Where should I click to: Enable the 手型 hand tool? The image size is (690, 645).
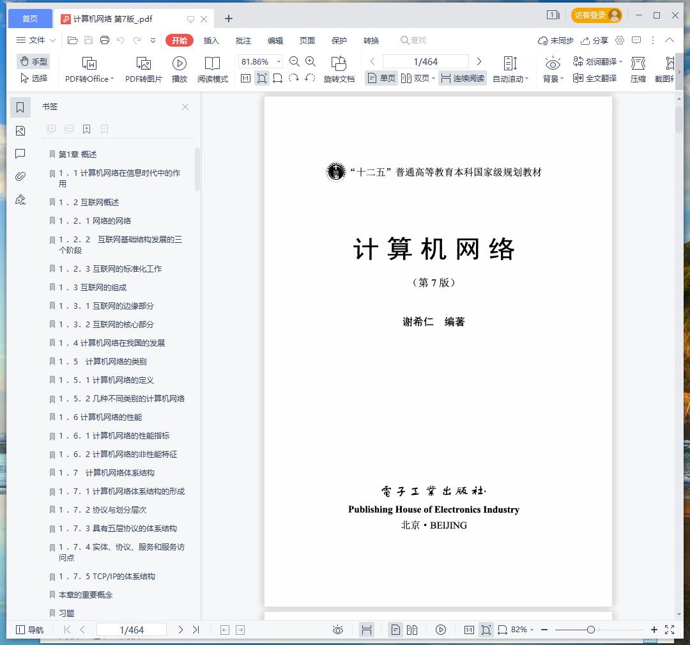click(x=33, y=61)
